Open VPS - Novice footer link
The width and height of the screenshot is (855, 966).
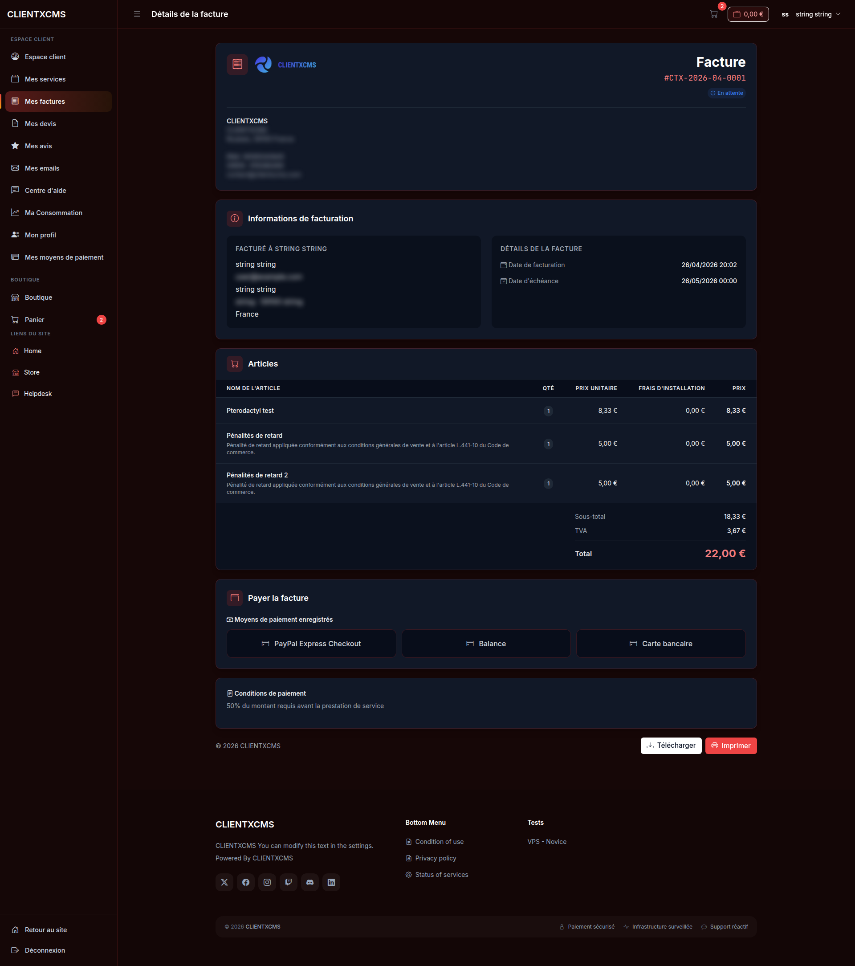(x=547, y=841)
